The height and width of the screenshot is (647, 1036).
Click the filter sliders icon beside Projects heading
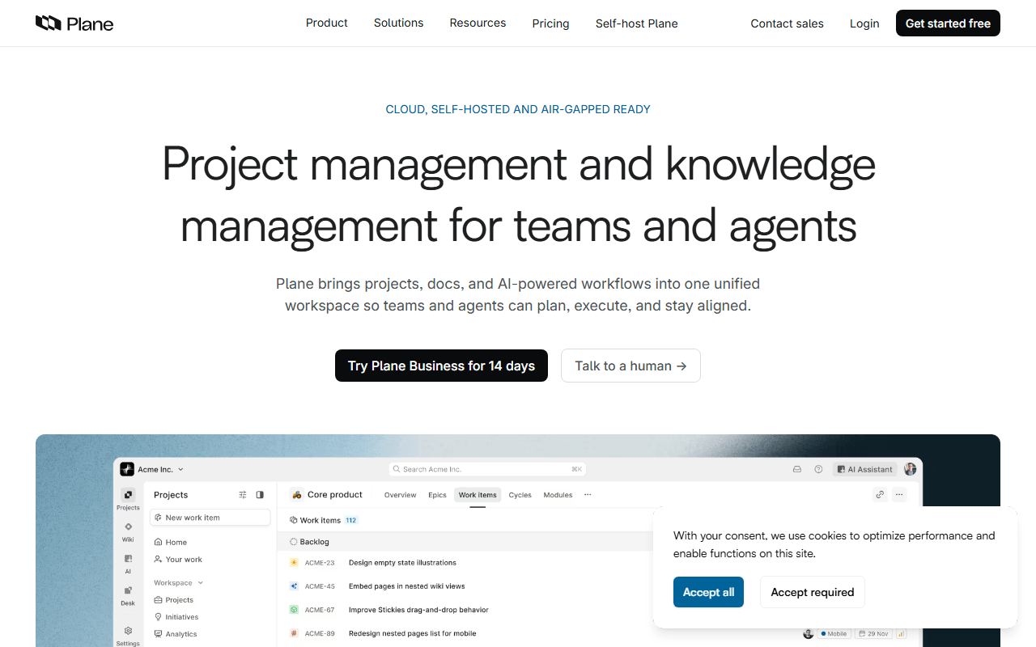[x=243, y=495]
